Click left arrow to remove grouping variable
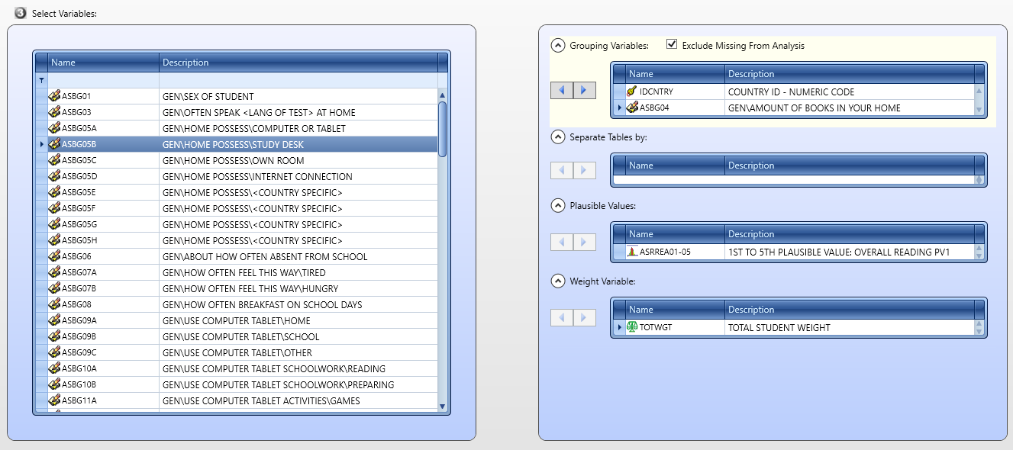 562,90
